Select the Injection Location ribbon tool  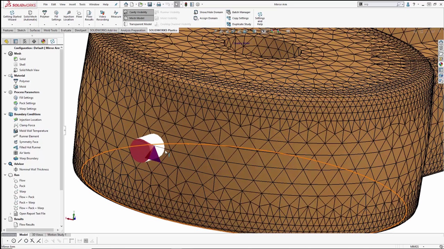(x=68, y=16)
